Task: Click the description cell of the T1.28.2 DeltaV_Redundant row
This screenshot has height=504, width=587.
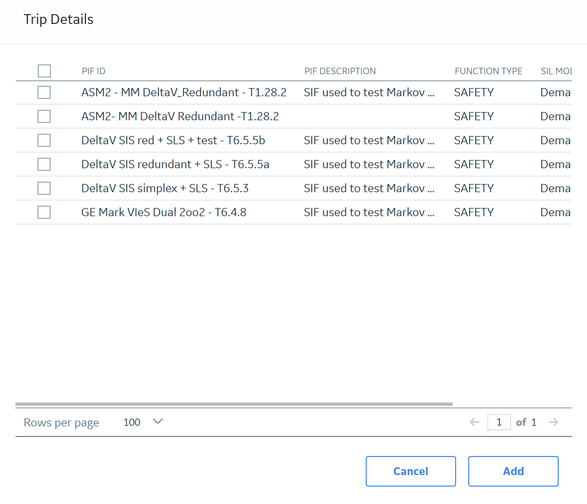Action: point(369,92)
